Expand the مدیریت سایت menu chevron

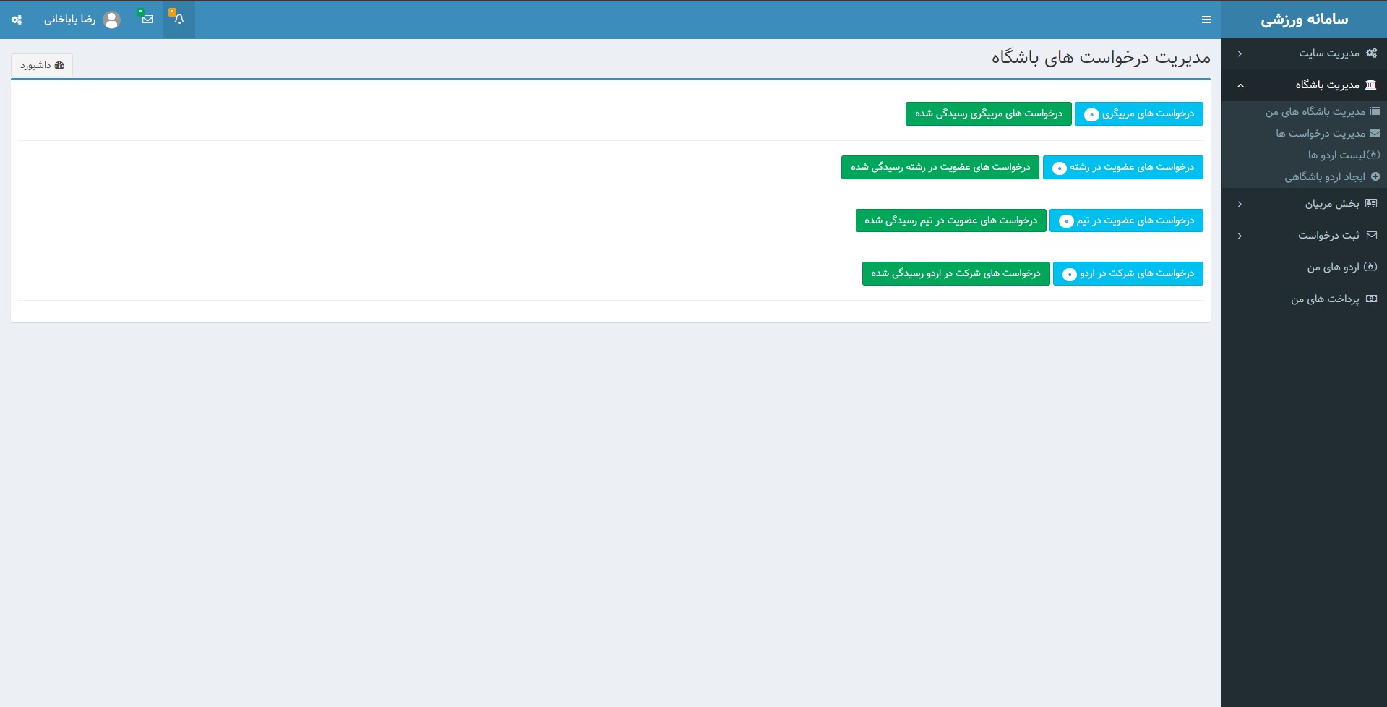click(x=1240, y=53)
